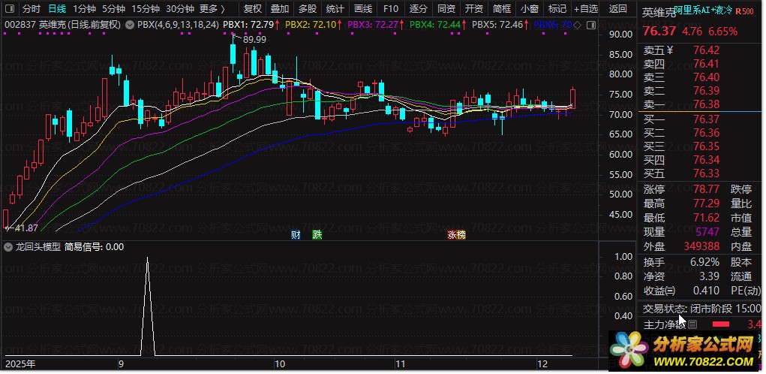
Task: Toggle 叠加 overlay mode
Action: tap(280, 9)
